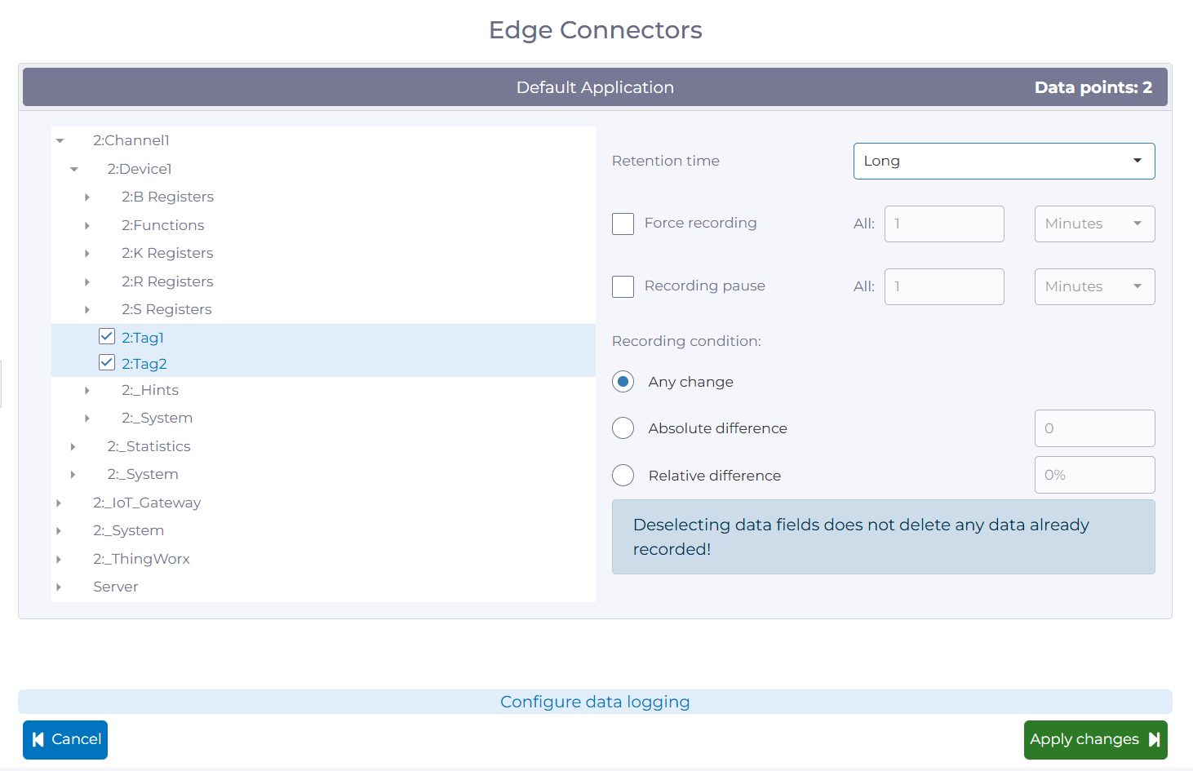Click the Relative difference percentage input field
The height and width of the screenshot is (771, 1193).
1094,474
